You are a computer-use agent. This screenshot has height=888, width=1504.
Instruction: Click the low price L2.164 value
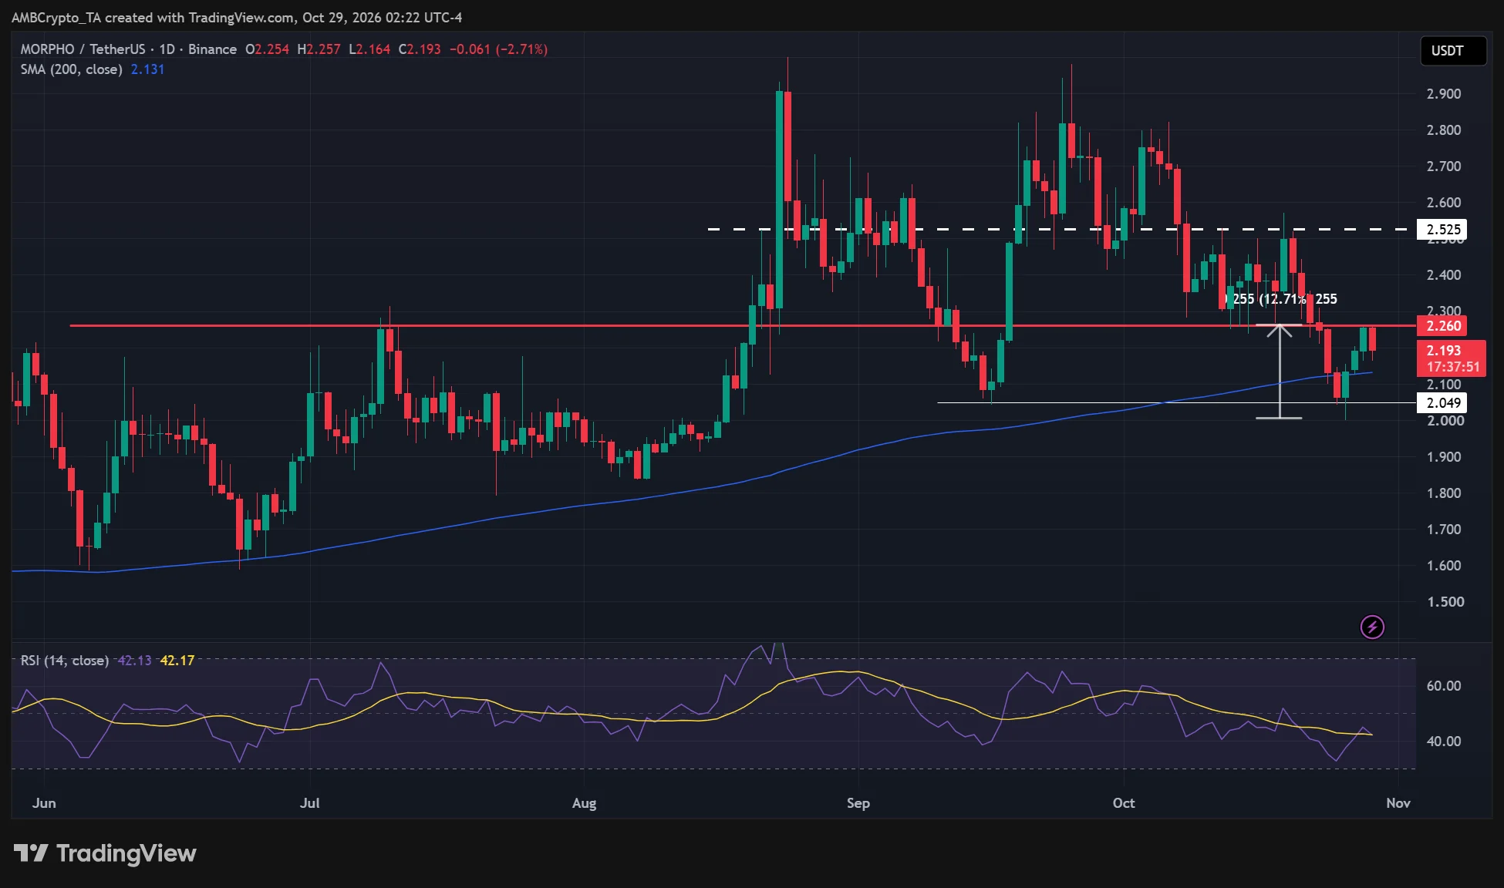369,49
